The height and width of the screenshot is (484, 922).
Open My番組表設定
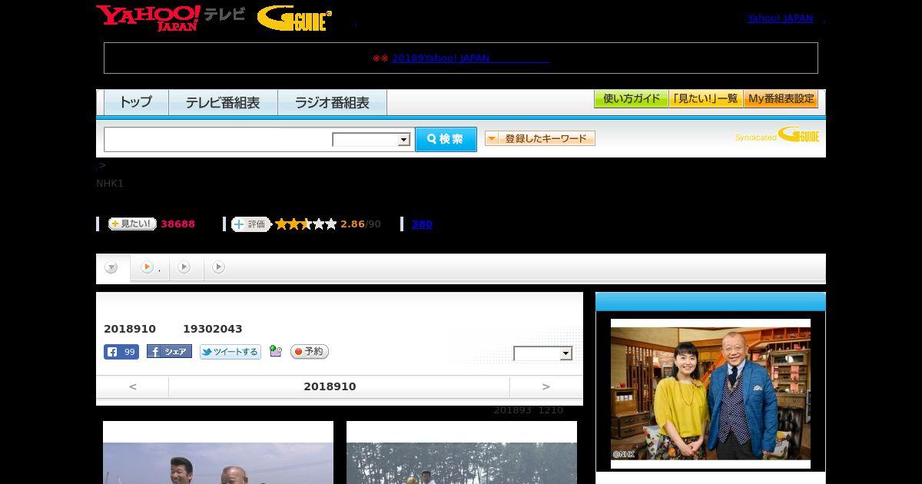coord(781,99)
